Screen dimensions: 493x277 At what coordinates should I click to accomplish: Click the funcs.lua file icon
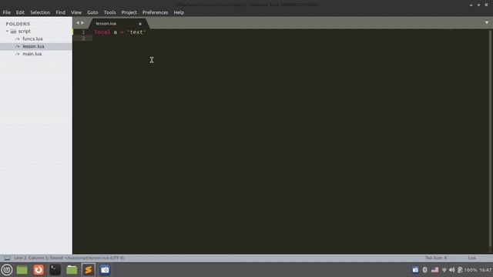click(18, 38)
